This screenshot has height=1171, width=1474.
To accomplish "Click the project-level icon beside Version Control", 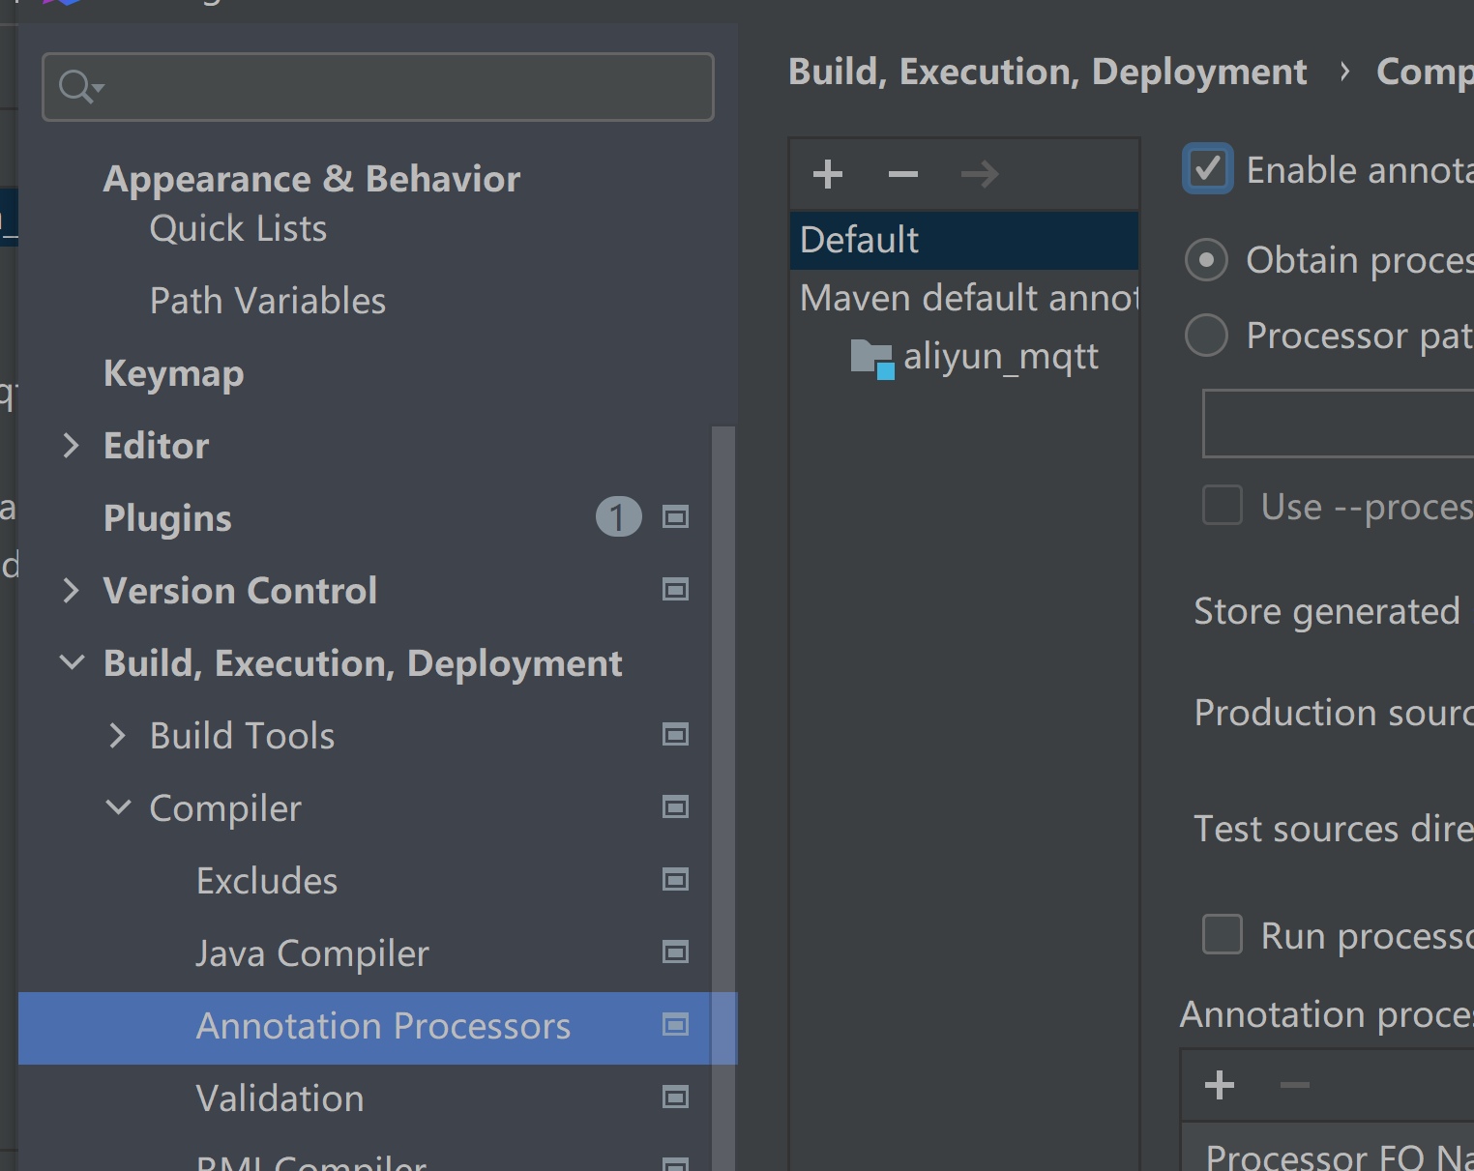I will point(675,590).
